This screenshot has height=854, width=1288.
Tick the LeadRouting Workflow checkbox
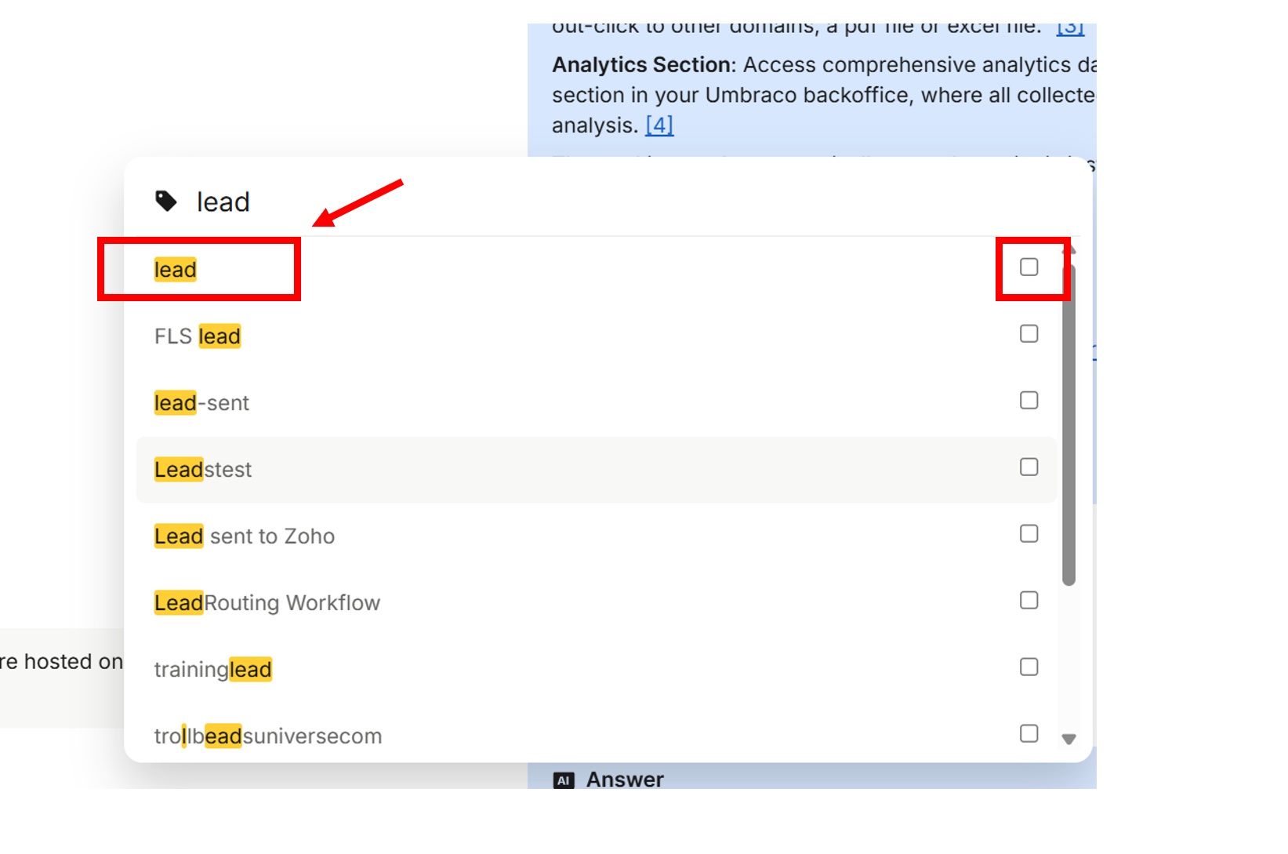pyautogui.click(x=1029, y=601)
